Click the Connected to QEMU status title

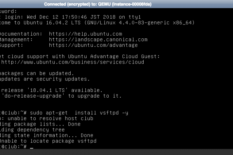97,4
